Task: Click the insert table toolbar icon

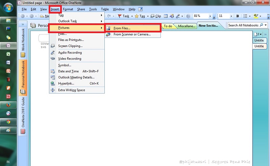Action: pyautogui.click(x=166, y=16)
